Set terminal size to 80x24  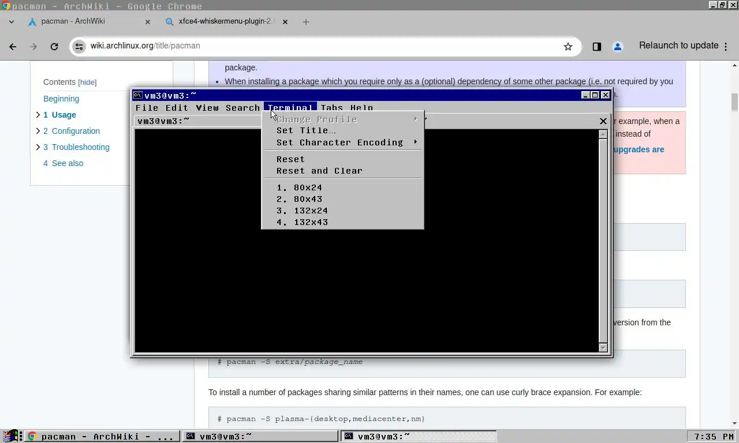pos(342,187)
